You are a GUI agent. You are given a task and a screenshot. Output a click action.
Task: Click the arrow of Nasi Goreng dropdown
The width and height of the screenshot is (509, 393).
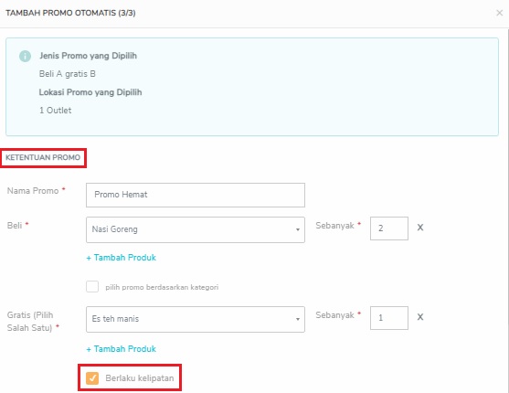pos(297,230)
